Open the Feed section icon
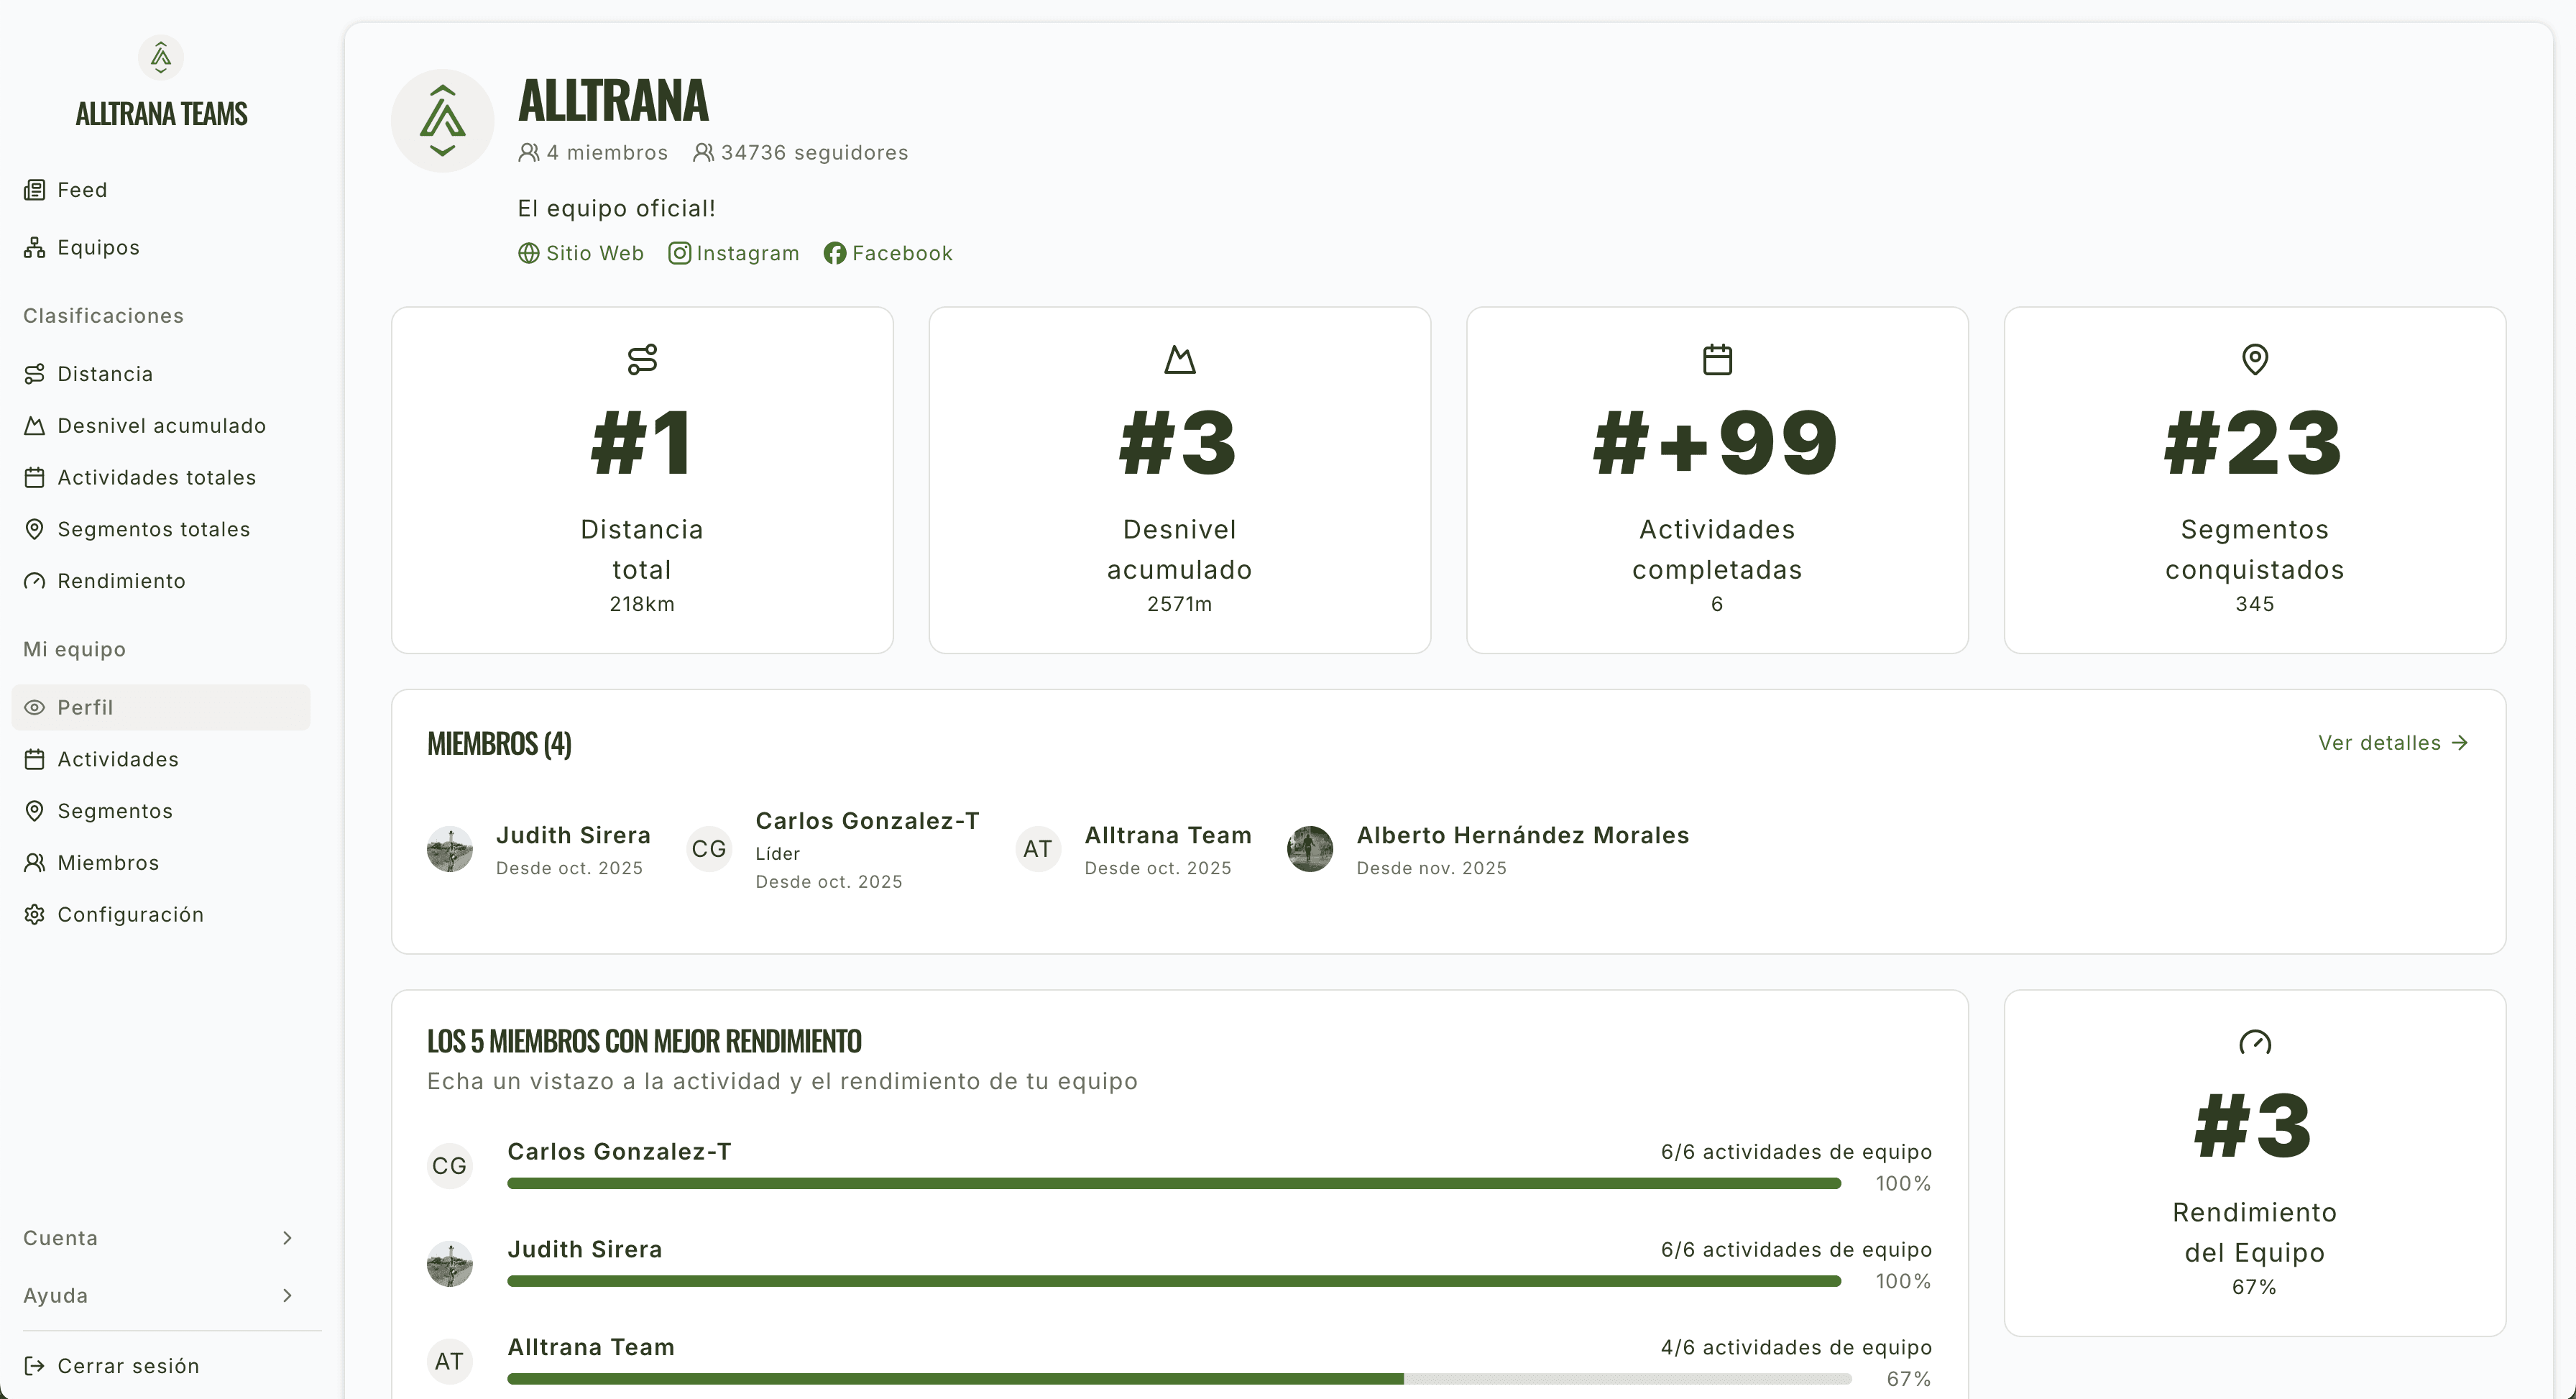Screen dimensions: 2576x1399 pos(35,189)
